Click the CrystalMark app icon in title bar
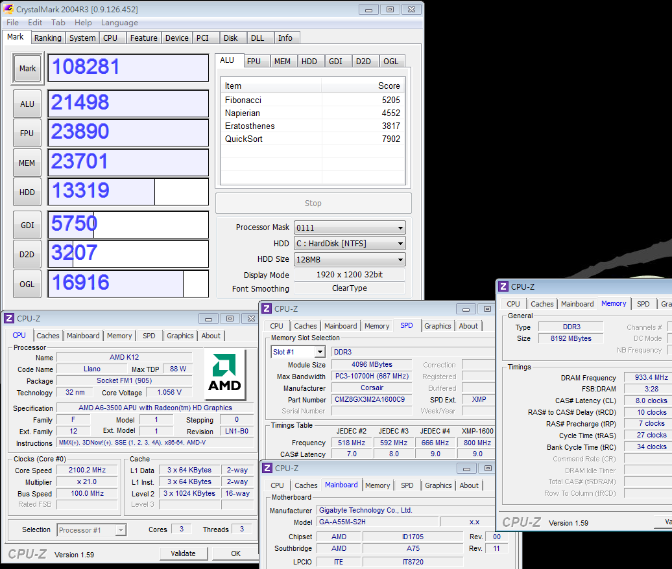 coord(8,9)
